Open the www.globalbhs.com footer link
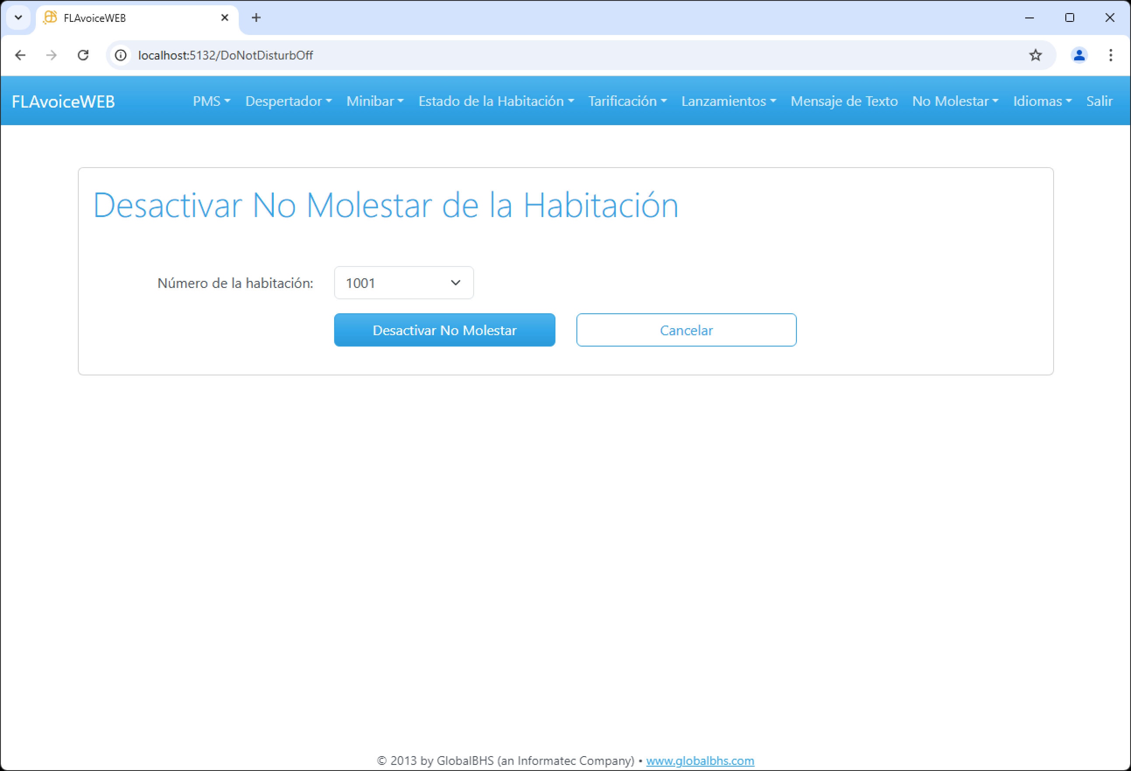This screenshot has height=771, width=1131. click(700, 760)
